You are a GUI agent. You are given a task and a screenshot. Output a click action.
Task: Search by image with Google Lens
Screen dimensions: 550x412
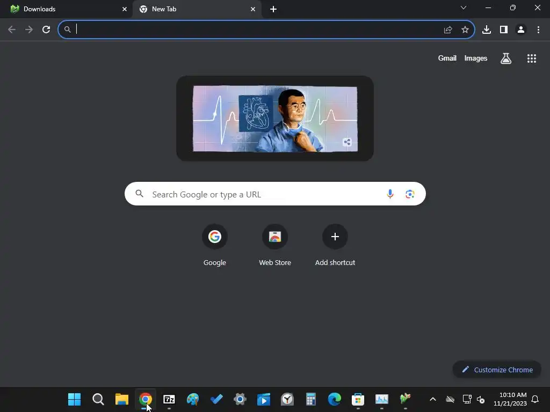click(410, 194)
